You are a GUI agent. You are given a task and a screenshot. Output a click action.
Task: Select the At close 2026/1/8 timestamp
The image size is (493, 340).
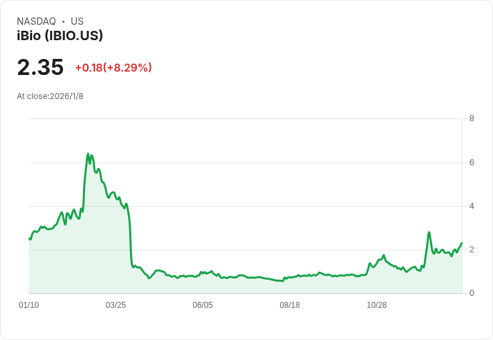[50, 96]
